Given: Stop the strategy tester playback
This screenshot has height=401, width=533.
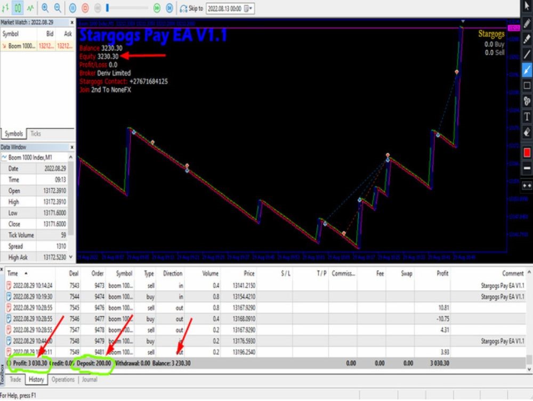Looking at the screenshot, I should 85,7.
